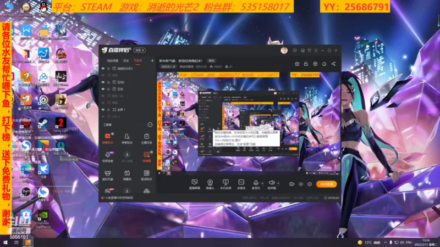The image size is (440, 247).
Task: Open the hamburger menu in title bar
Action: pyautogui.click(x=316, y=50)
